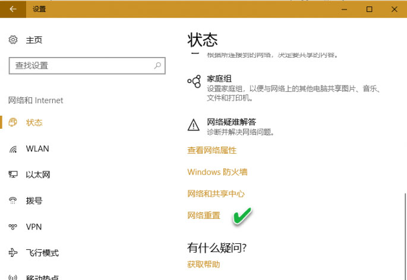407x280 pixels.
Task: Click the search magnifier in 查找设置 box
Action: (x=157, y=66)
